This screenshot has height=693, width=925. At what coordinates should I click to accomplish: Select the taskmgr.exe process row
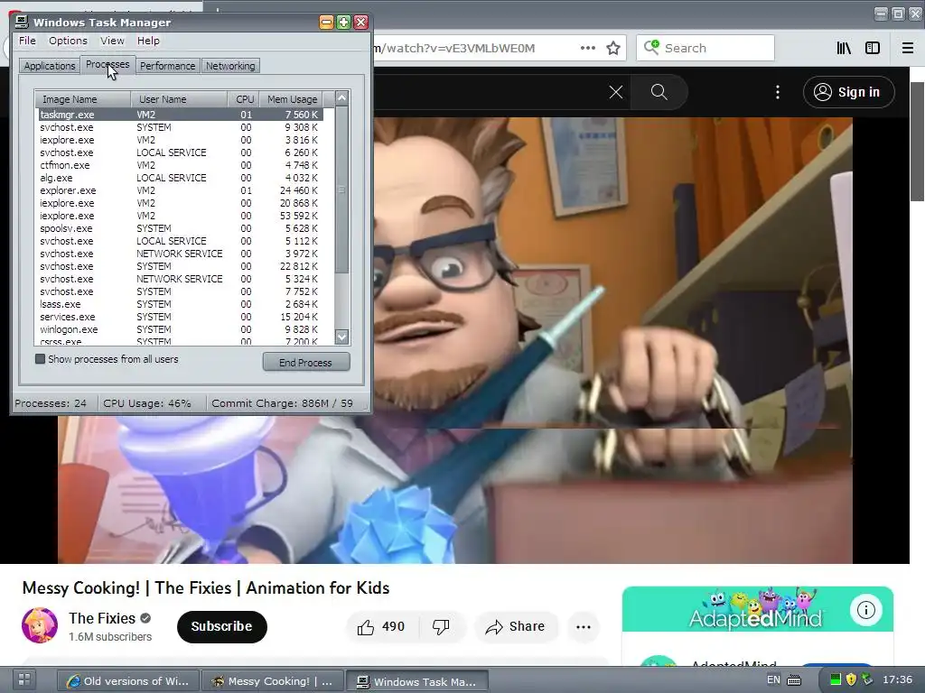(181, 115)
